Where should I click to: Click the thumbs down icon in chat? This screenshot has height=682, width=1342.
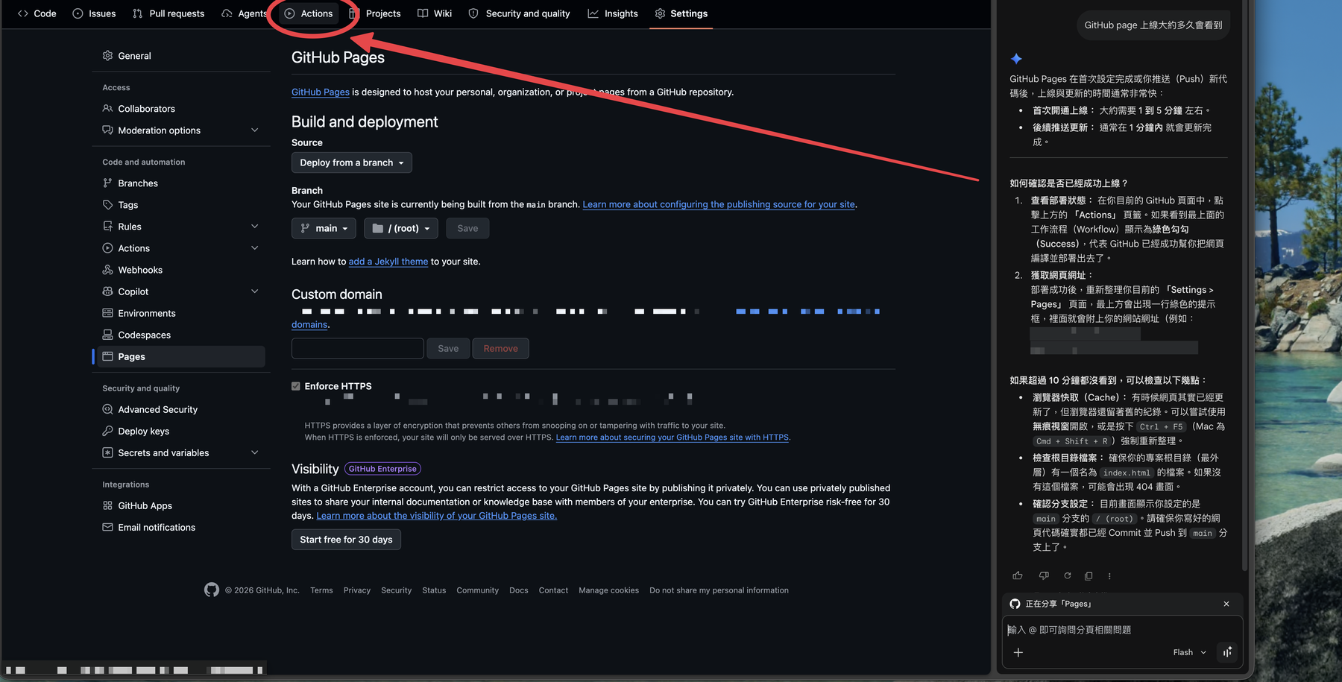[1044, 575]
